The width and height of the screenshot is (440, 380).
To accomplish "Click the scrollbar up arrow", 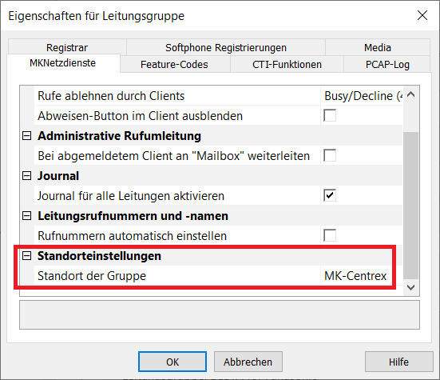I will (410, 94).
